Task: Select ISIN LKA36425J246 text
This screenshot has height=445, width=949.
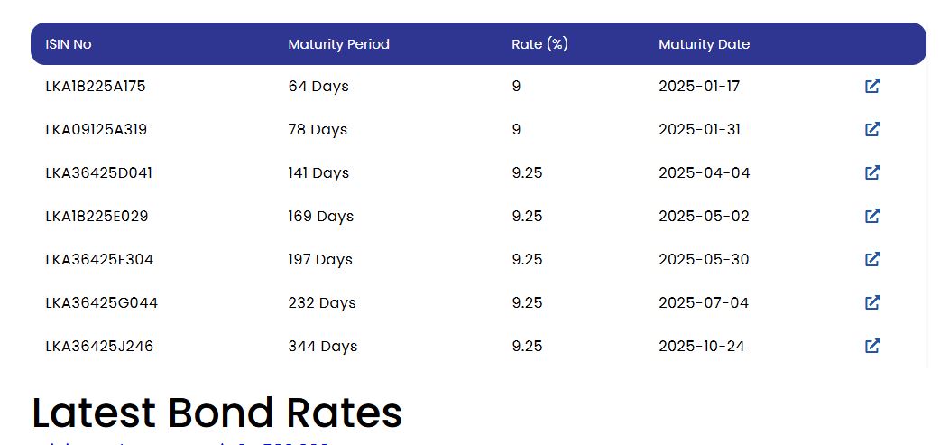Action: 99,346
